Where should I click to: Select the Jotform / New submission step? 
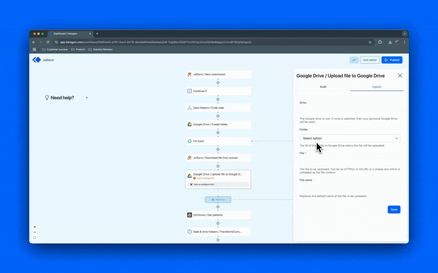click(x=218, y=74)
